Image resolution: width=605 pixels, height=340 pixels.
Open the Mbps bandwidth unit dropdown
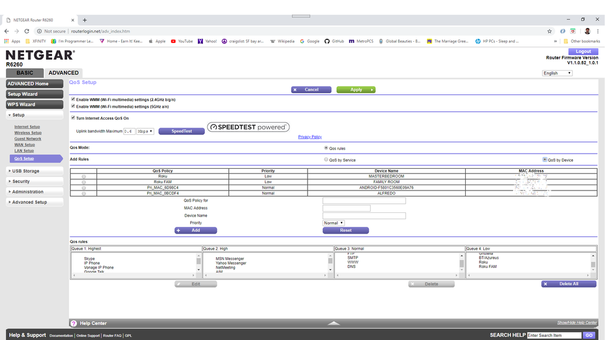coord(145,131)
